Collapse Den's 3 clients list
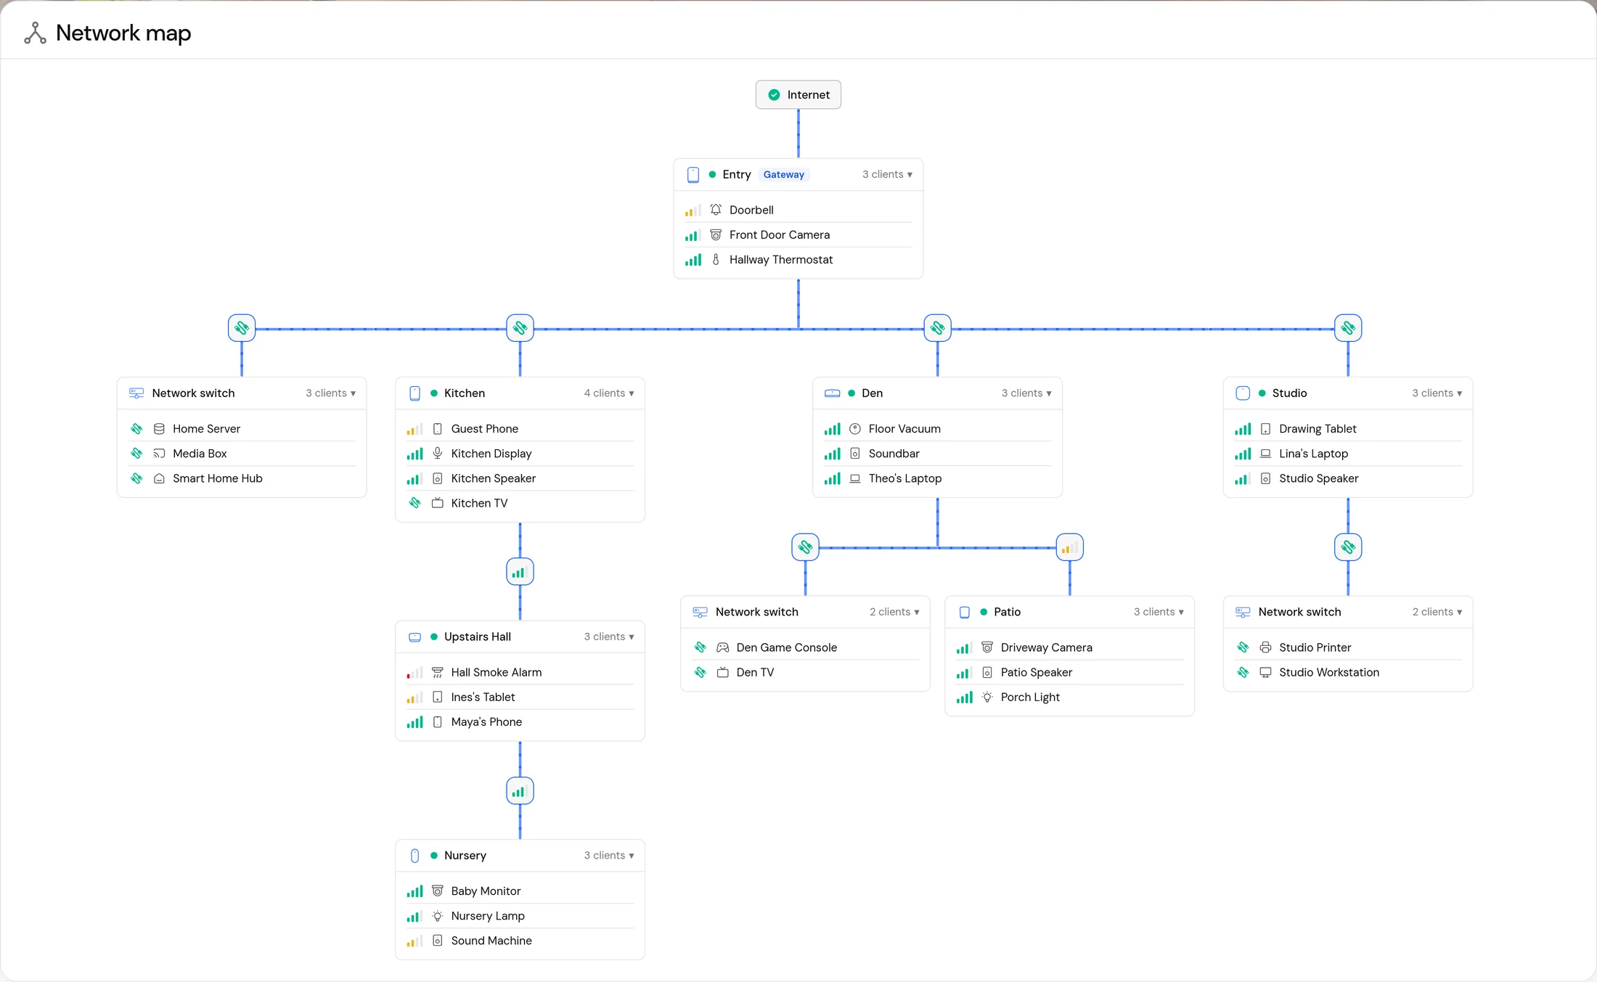This screenshot has height=982, width=1597. tap(1026, 393)
